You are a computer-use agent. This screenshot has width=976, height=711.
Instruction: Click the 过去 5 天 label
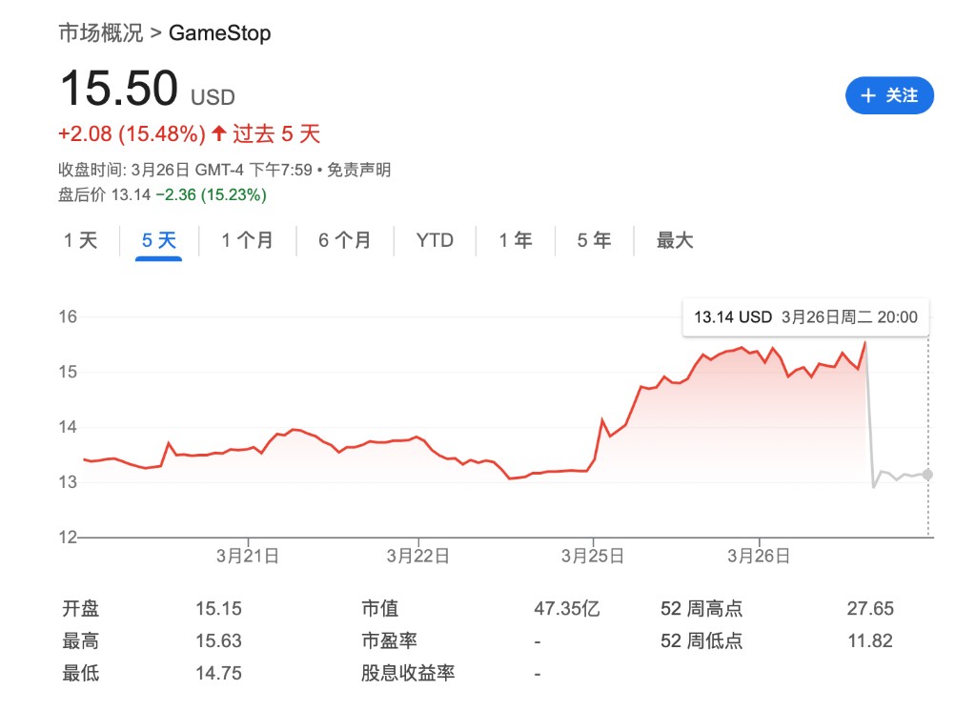276,133
